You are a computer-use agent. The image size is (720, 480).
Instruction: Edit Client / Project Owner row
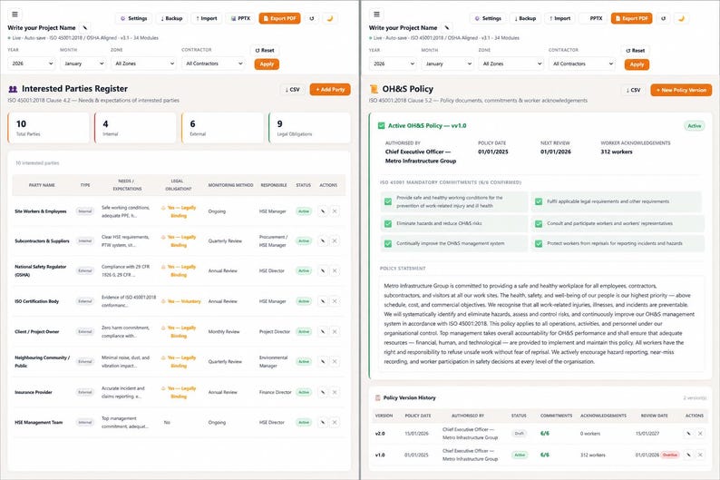[x=323, y=331]
